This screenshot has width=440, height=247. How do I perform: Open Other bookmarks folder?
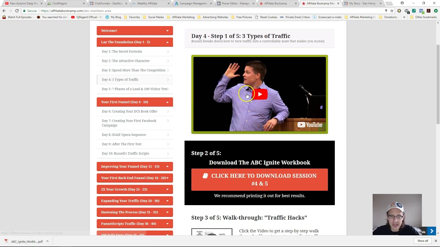pyautogui.click(x=423, y=17)
